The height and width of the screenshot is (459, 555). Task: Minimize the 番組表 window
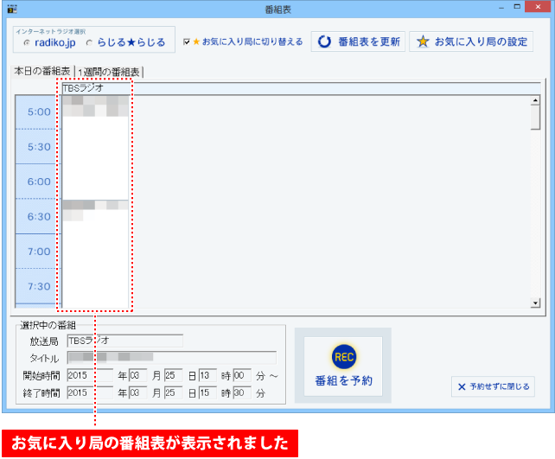pos(501,8)
